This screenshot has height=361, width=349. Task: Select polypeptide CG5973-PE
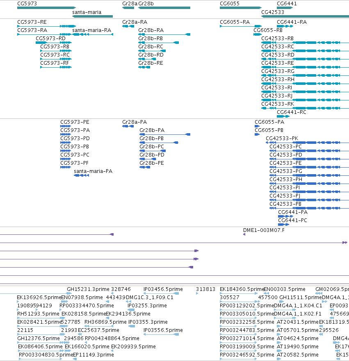point(66,126)
